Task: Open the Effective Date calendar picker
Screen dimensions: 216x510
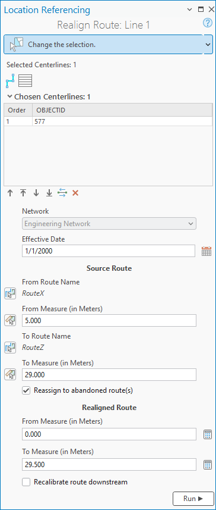Action: 207,251
